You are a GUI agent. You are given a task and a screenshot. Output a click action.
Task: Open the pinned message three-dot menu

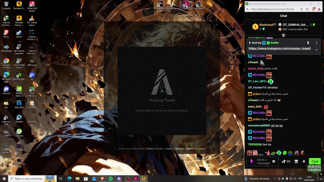point(316,43)
